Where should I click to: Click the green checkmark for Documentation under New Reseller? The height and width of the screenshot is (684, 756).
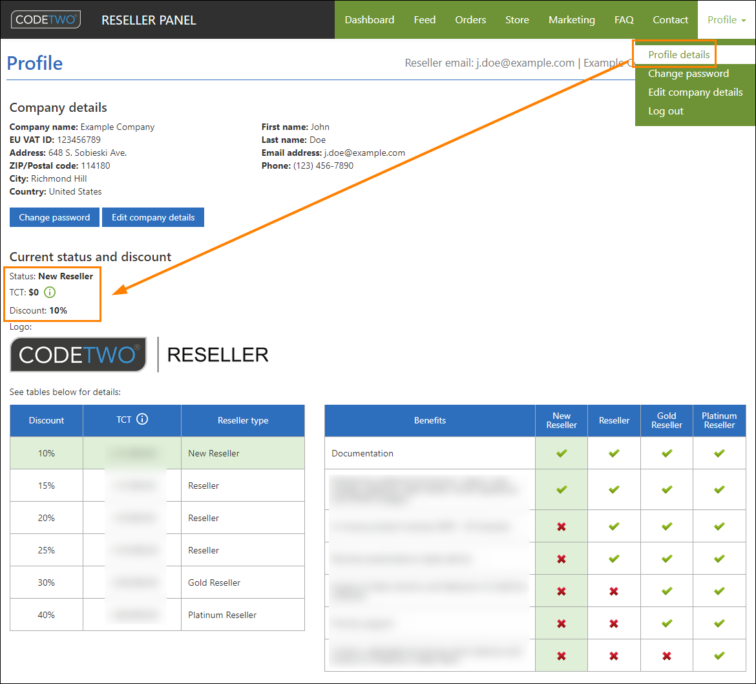pos(561,453)
